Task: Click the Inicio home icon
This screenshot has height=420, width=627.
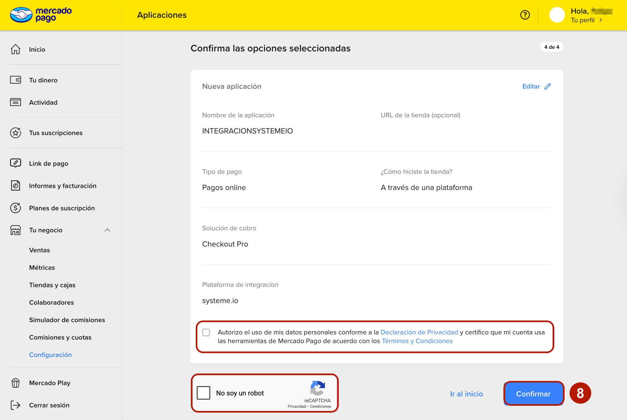Action: coord(16,49)
